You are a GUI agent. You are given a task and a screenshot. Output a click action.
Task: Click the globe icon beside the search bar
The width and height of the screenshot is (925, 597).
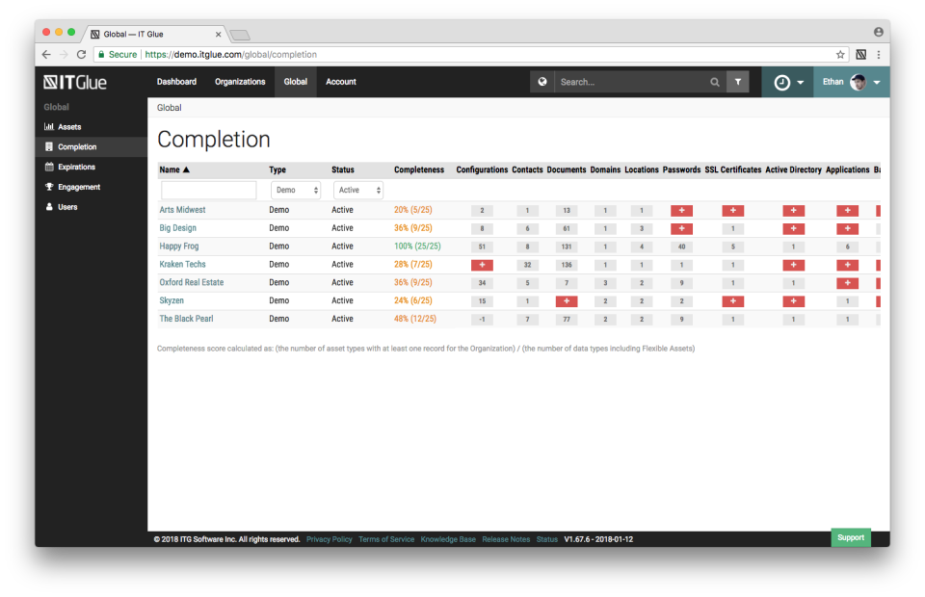[x=542, y=82]
